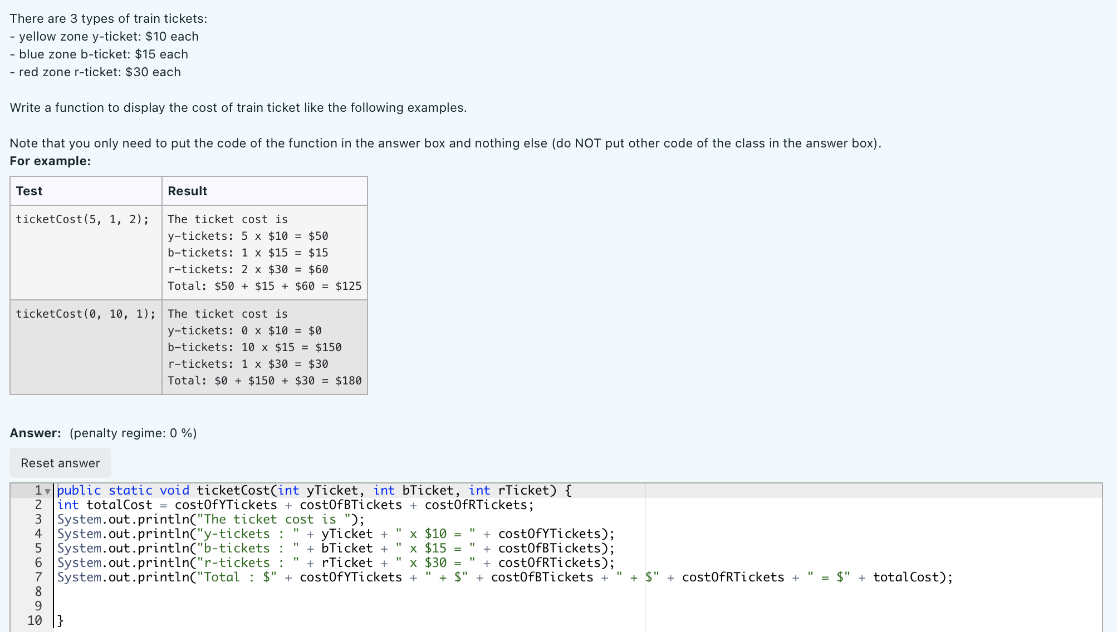Screen dimensions: 1117x632
Task: Click the Result column header
Action: point(187,191)
